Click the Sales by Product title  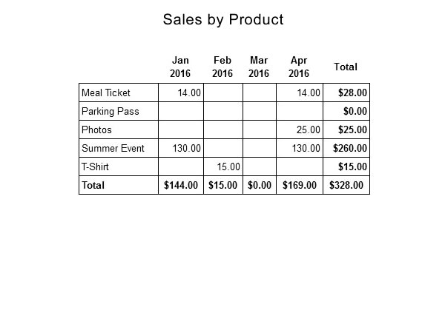223,20
